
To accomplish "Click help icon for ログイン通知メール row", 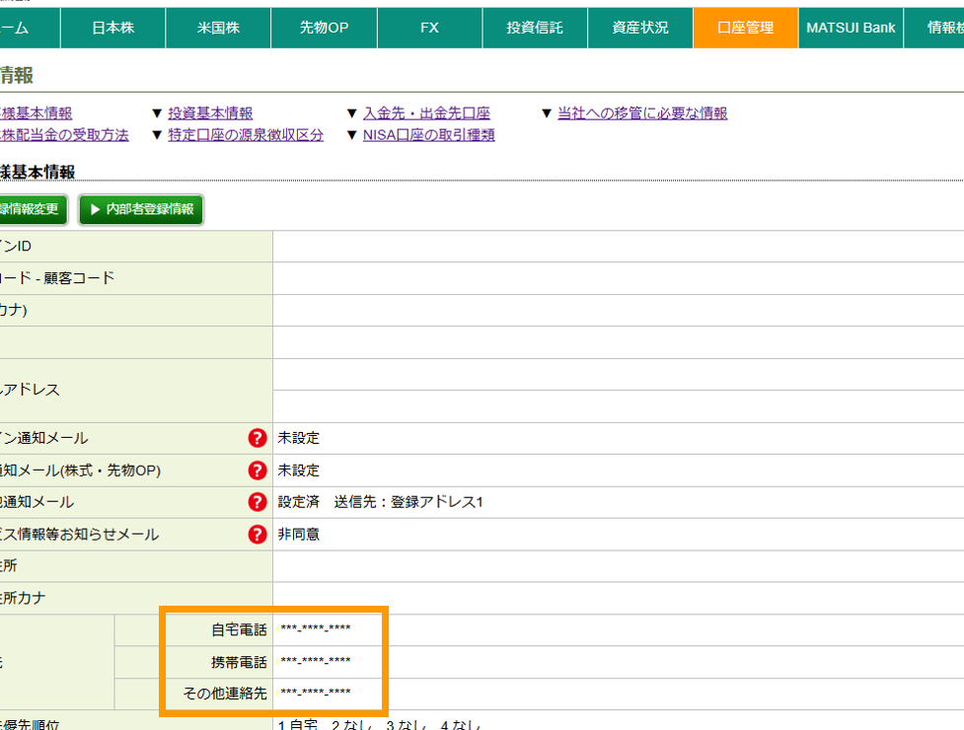I will [x=257, y=438].
